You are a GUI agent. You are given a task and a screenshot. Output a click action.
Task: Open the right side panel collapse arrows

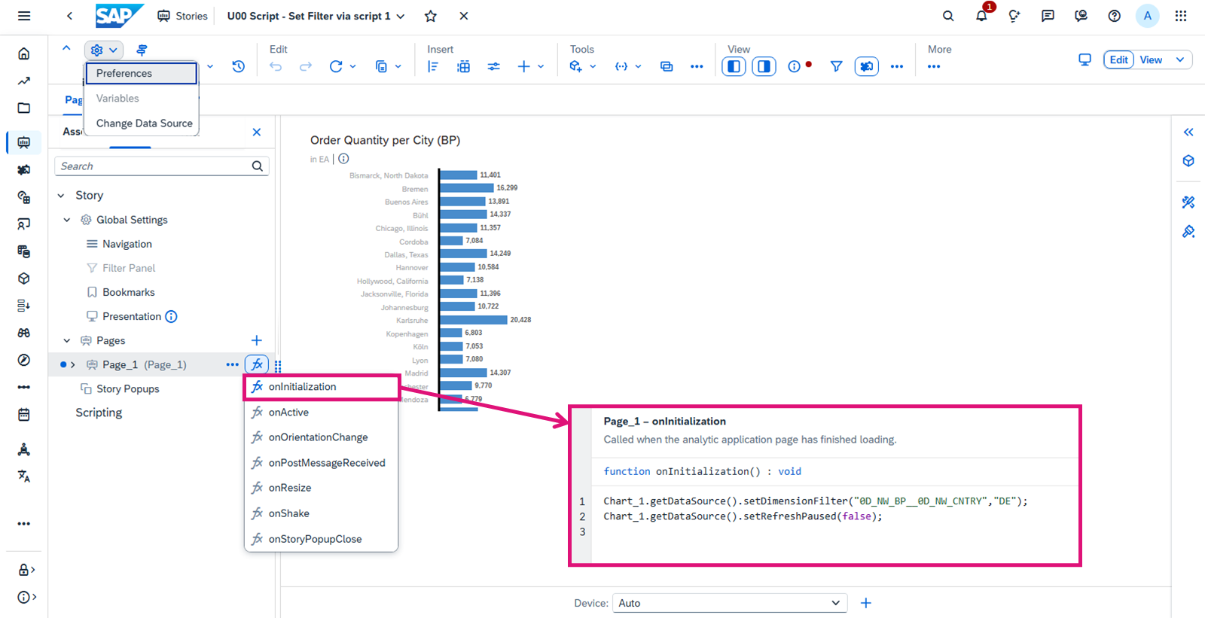pos(1188,132)
